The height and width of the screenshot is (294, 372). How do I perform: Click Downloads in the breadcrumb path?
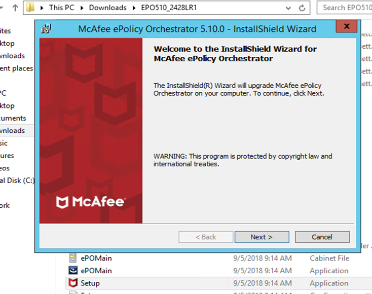click(x=108, y=8)
